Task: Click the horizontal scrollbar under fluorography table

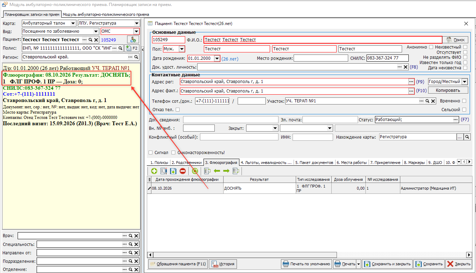Action: pos(309,255)
